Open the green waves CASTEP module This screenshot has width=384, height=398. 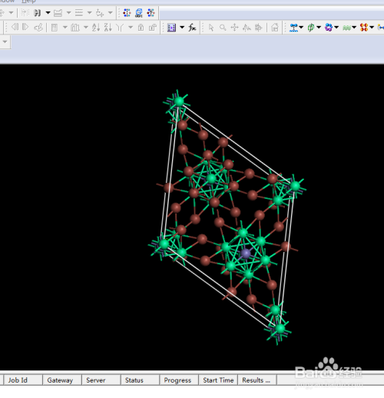tap(346, 28)
